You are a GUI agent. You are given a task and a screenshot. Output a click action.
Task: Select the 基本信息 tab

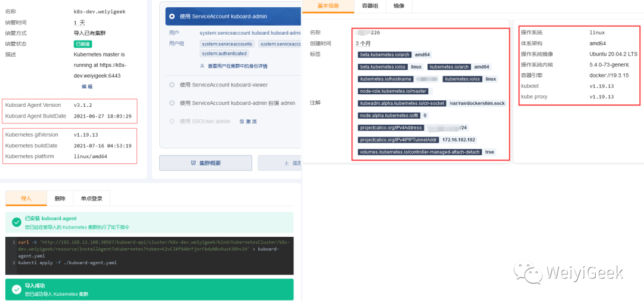[x=328, y=6]
